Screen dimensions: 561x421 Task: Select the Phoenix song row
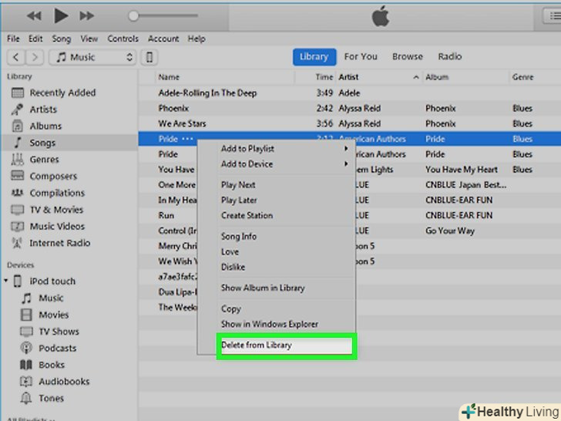(350, 109)
